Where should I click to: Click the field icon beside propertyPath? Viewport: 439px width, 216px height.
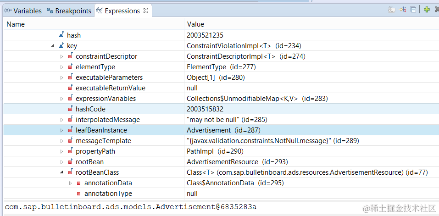pos(71,151)
